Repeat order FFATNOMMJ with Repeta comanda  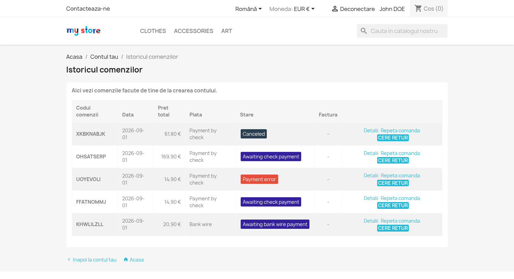coord(400,198)
